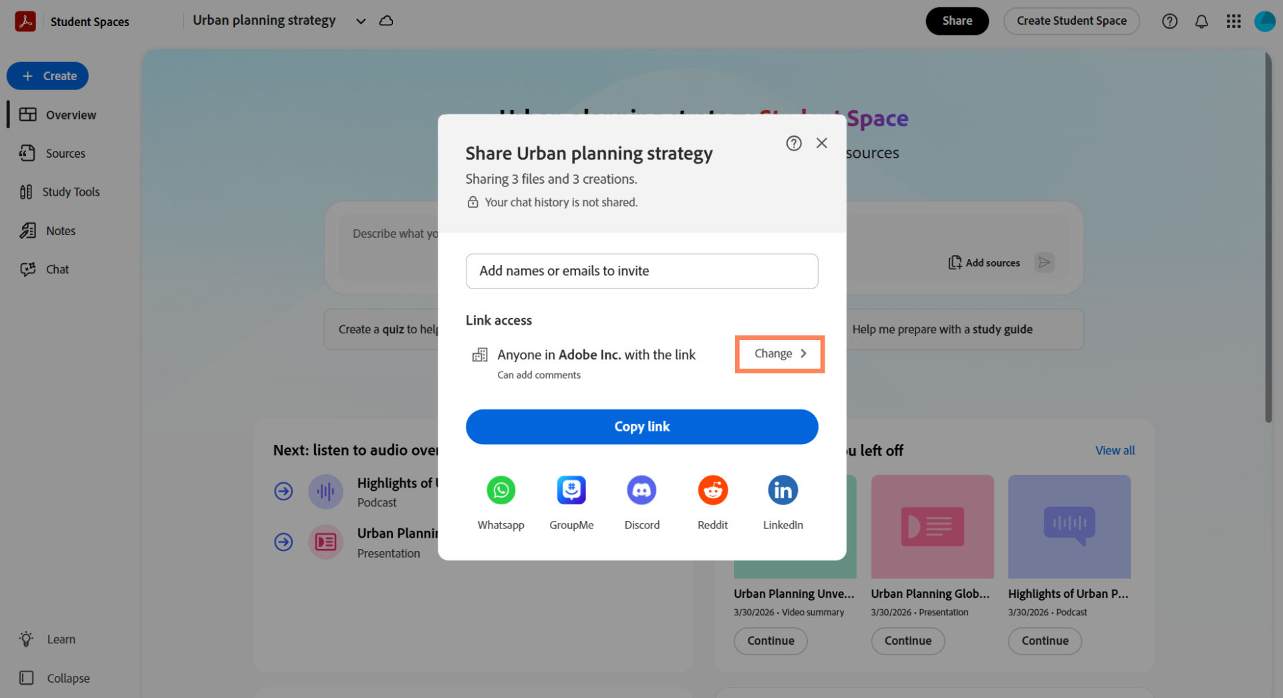Click the help question mark in the share dialog
The width and height of the screenshot is (1283, 698).
pos(793,143)
